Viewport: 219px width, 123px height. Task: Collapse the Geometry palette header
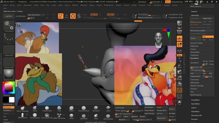[x=195, y=15]
